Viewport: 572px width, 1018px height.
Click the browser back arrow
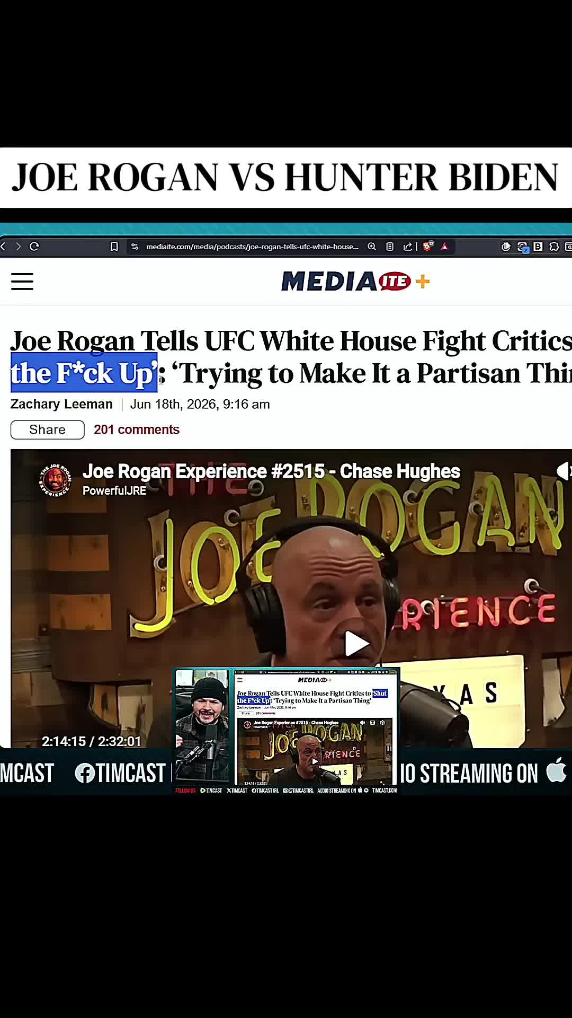coord(3,247)
